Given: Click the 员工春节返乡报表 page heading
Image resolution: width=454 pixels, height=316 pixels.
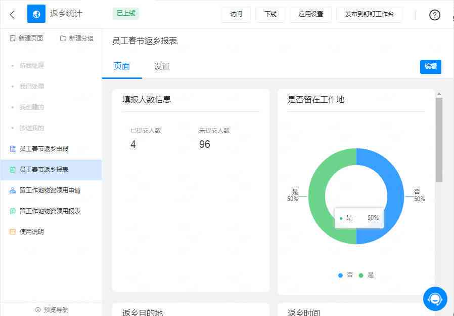Looking at the screenshot, I should (145, 41).
